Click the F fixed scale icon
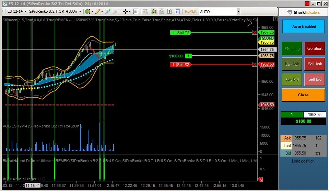 (275, 19)
